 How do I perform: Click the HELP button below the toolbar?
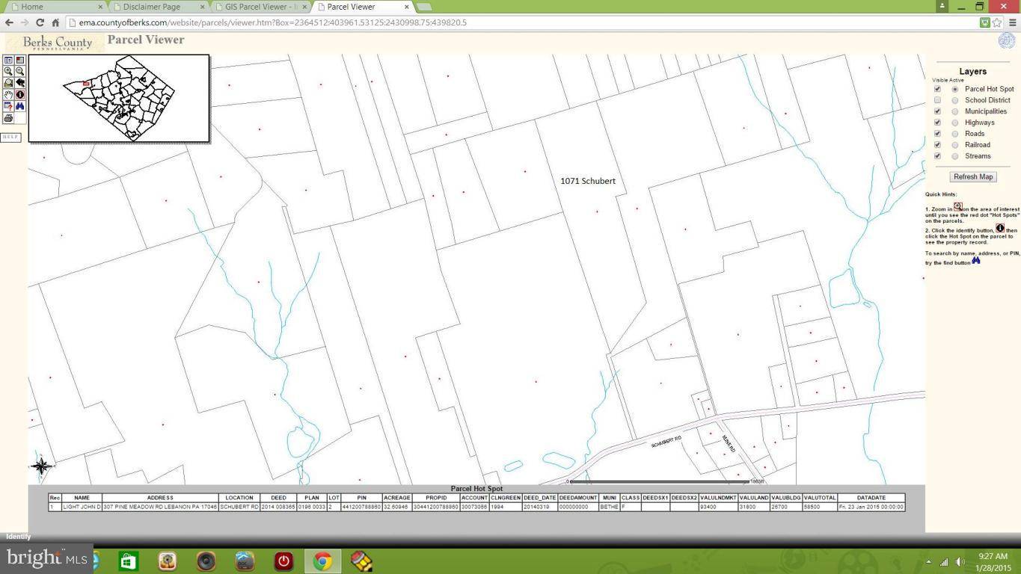(x=10, y=137)
